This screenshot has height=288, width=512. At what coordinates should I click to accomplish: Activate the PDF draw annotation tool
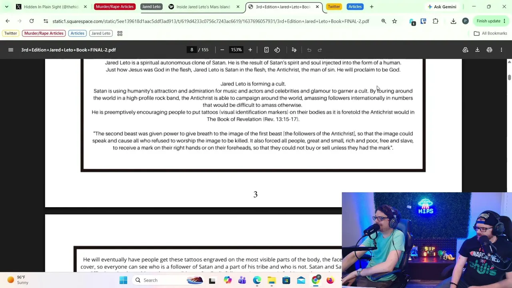[294, 50]
